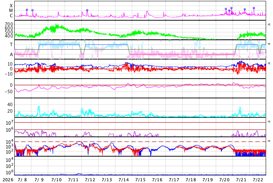
Task: Click the 600 solar wind speed label
Action: pyautogui.click(x=9, y=28)
